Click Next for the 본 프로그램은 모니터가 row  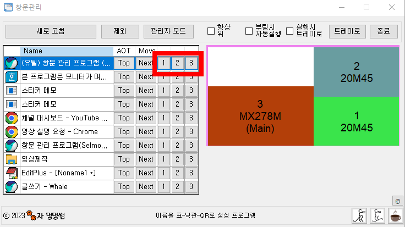[x=146, y=76]
